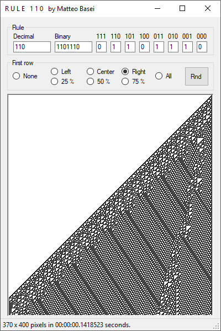Minimize the RULE 110 window
This screenshot has width=221, height=331.
(157, 8)
